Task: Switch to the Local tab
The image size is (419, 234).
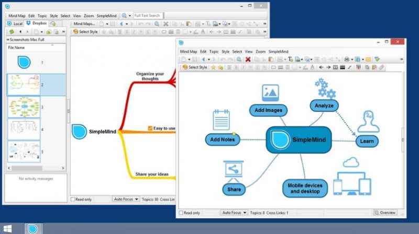Action: pyautogui.click(x=15, y=24)
